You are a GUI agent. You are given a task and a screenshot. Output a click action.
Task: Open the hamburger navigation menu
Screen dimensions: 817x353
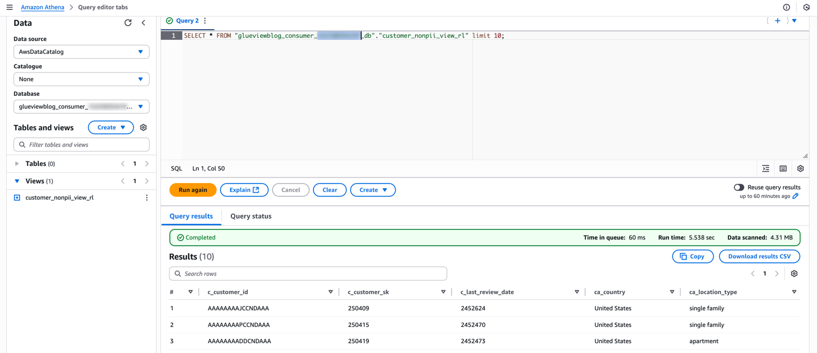[9, 7]
